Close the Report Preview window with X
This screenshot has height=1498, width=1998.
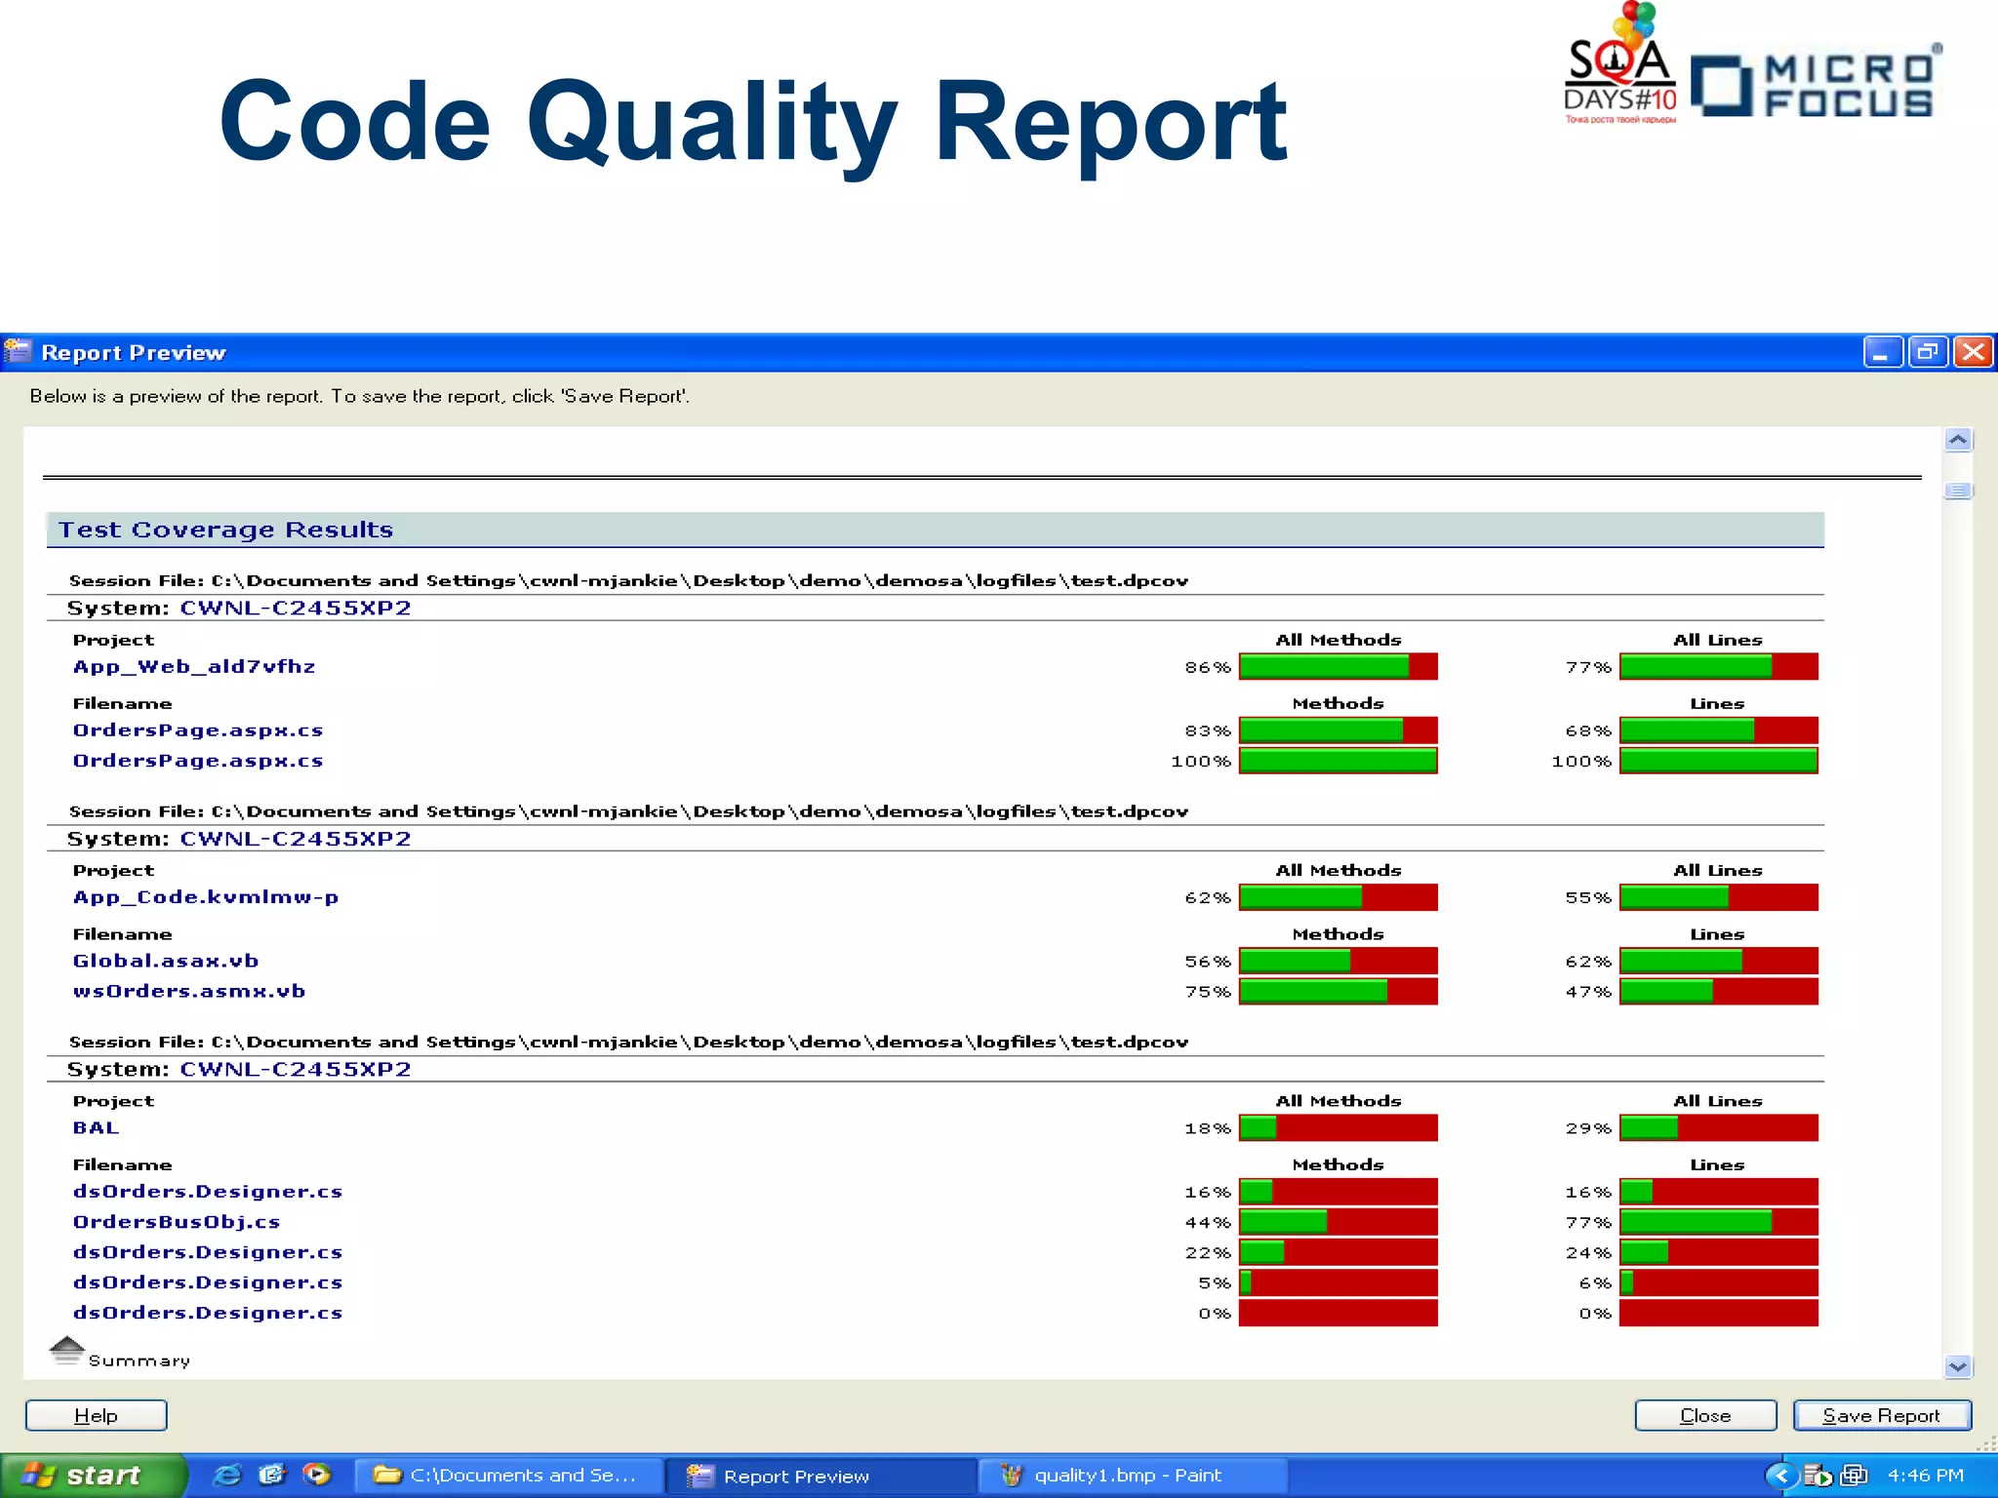coord(1973,352)
